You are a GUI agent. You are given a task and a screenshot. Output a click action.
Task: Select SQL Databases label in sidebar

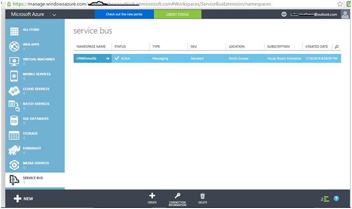36,118
